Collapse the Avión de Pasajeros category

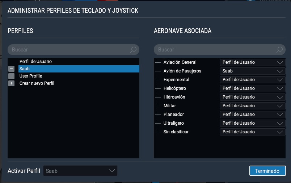[x=158, y=71]
